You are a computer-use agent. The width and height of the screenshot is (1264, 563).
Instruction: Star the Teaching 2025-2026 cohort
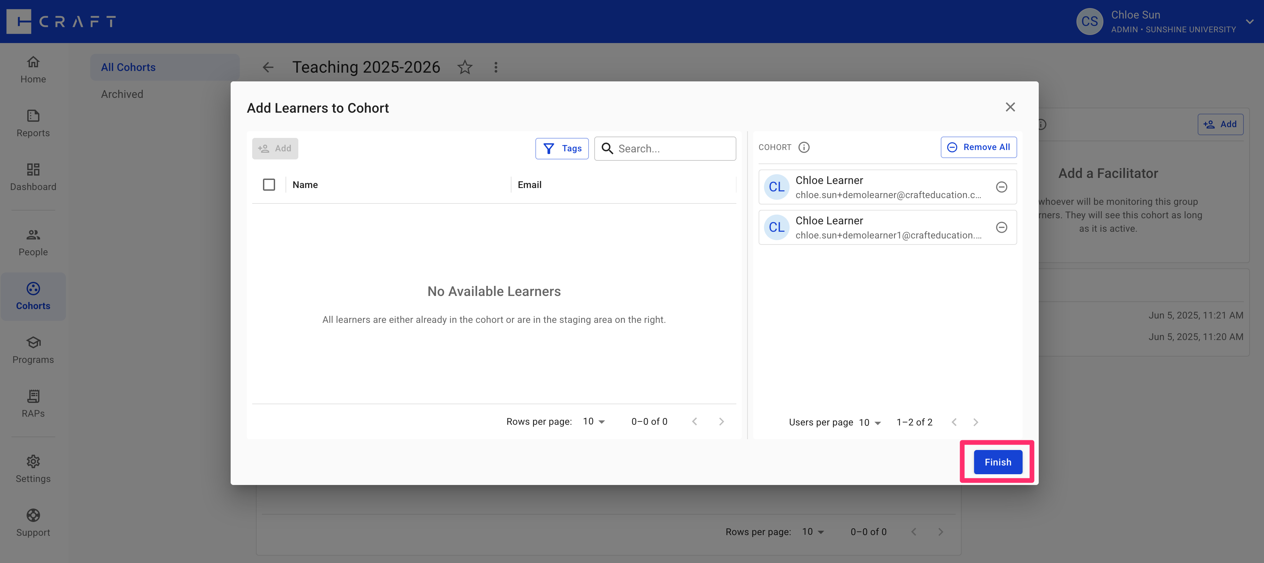pyautogui.click(x=465, y=67)
